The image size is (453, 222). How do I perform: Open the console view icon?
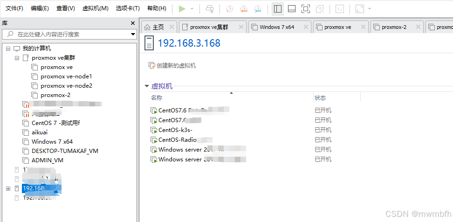(340, 9)
